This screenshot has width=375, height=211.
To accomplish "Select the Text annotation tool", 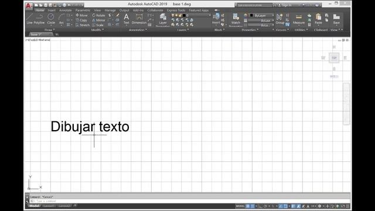I will [127, 19].
